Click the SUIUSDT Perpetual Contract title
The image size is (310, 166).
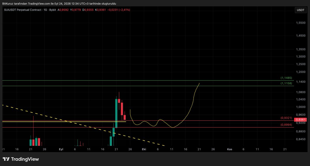[x=22, y=10]
